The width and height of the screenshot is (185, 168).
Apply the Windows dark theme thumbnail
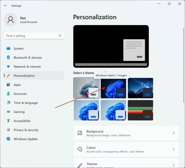pyautogui.click(x=113, y=88)
